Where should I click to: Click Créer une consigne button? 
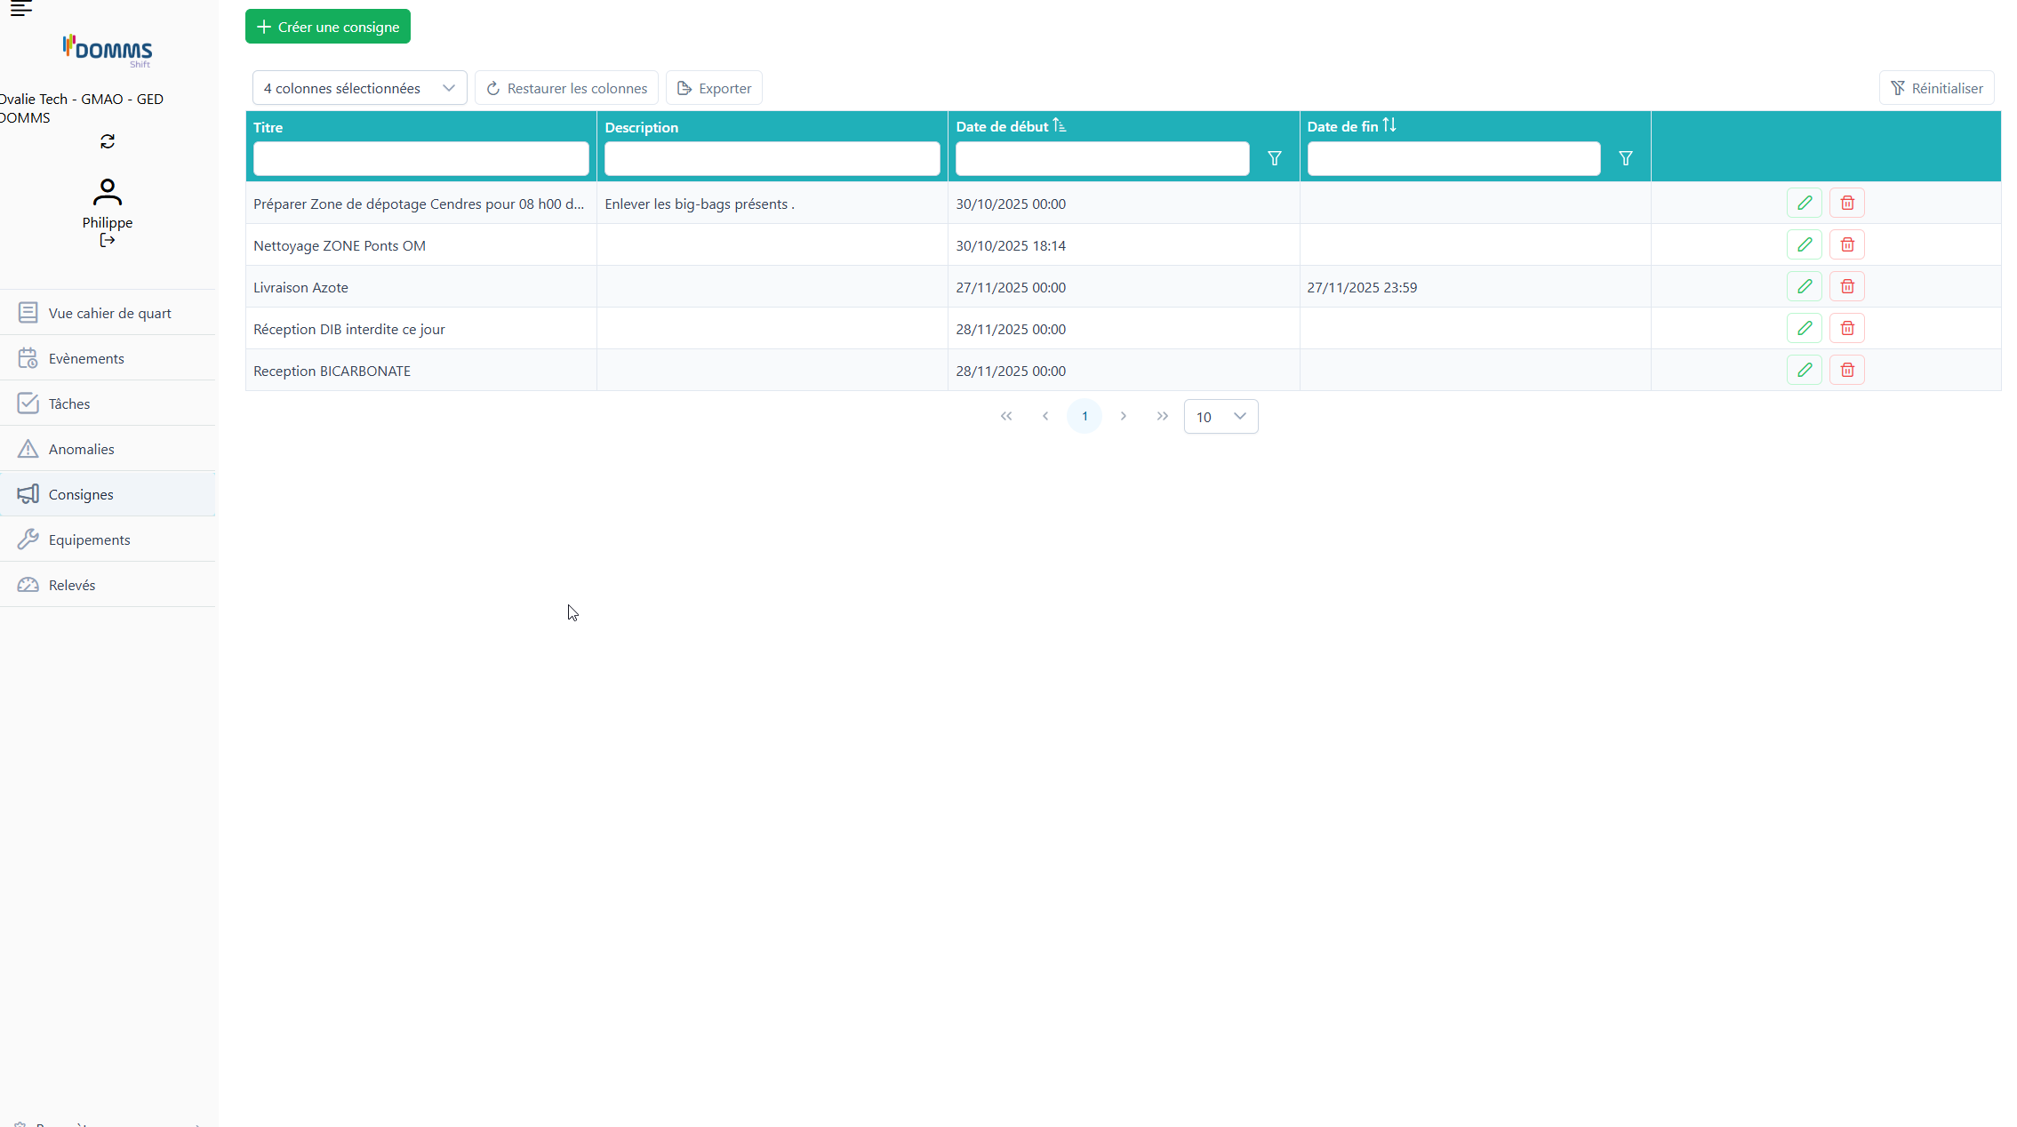coord(328,27)
